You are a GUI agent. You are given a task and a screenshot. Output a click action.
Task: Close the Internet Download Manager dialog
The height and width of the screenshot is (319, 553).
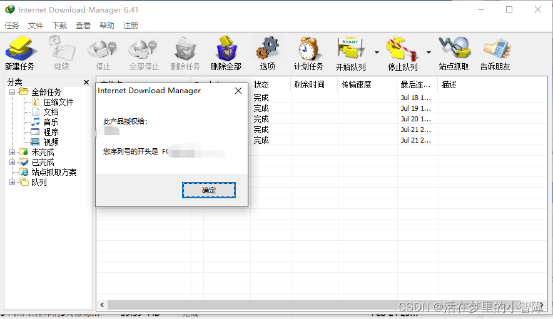coord(238,91)
